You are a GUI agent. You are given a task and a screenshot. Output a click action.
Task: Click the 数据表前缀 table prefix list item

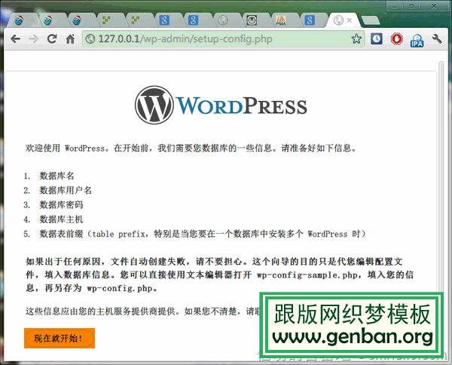point(203,234)
